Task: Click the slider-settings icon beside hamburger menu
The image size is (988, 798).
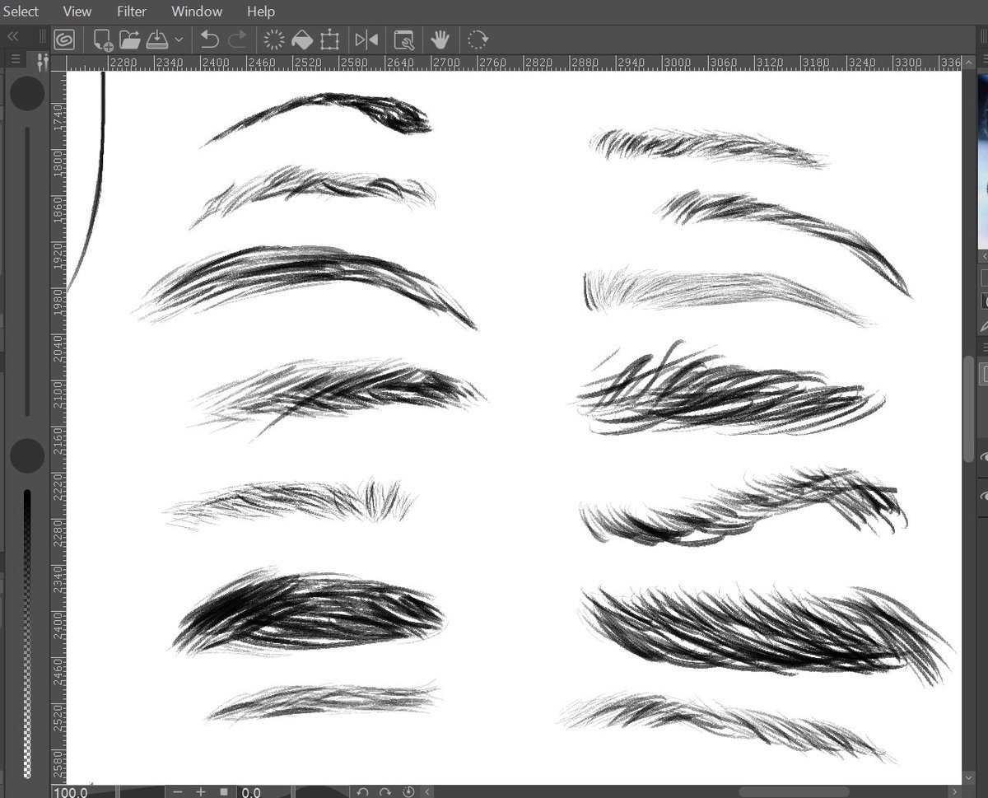Action: click(43, 61)
